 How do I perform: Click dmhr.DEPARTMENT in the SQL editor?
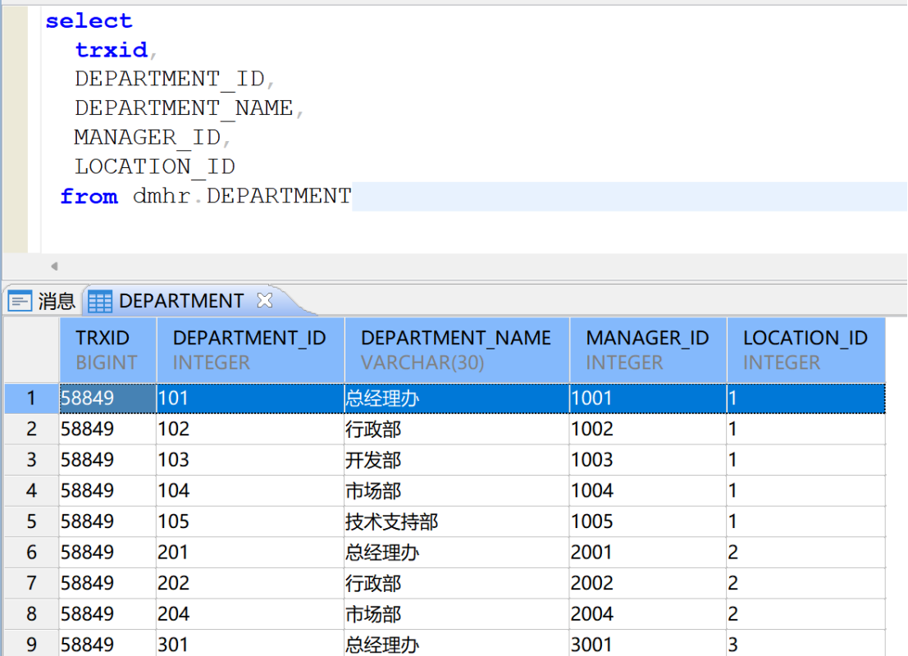click(241, 196)
